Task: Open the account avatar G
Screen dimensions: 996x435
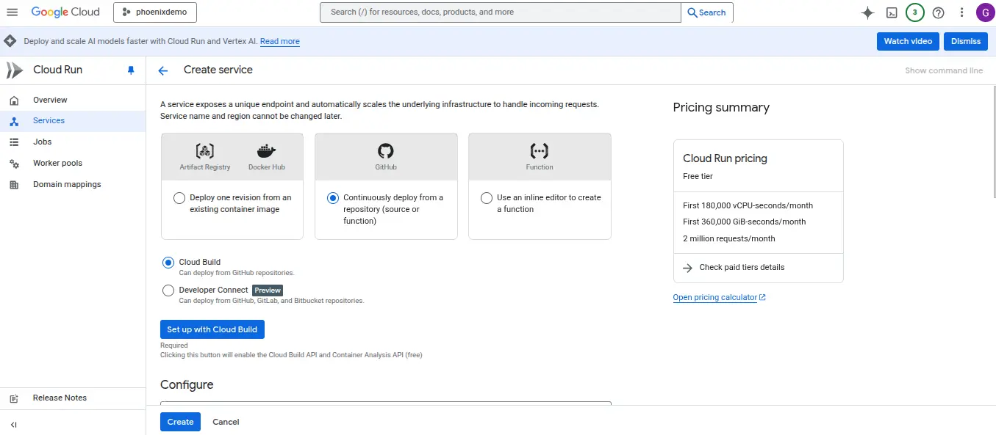Action: click(x=985, y=12)
